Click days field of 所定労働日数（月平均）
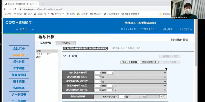Screen dimensions: 205x102 point(98,81)
